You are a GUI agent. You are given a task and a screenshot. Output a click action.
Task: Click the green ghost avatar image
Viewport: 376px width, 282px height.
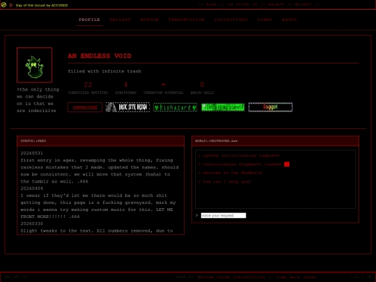click(x=35, y=65)
